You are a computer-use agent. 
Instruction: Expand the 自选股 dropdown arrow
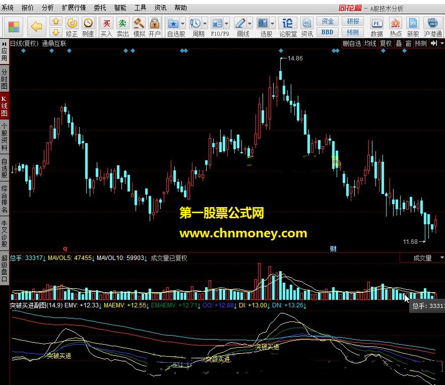182,24
